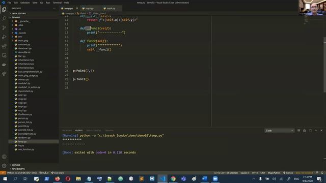Image resolution: width=326 pixels, height=183 pixels.
Task: Expand the Open Editors section
Action: pos(34,14)
